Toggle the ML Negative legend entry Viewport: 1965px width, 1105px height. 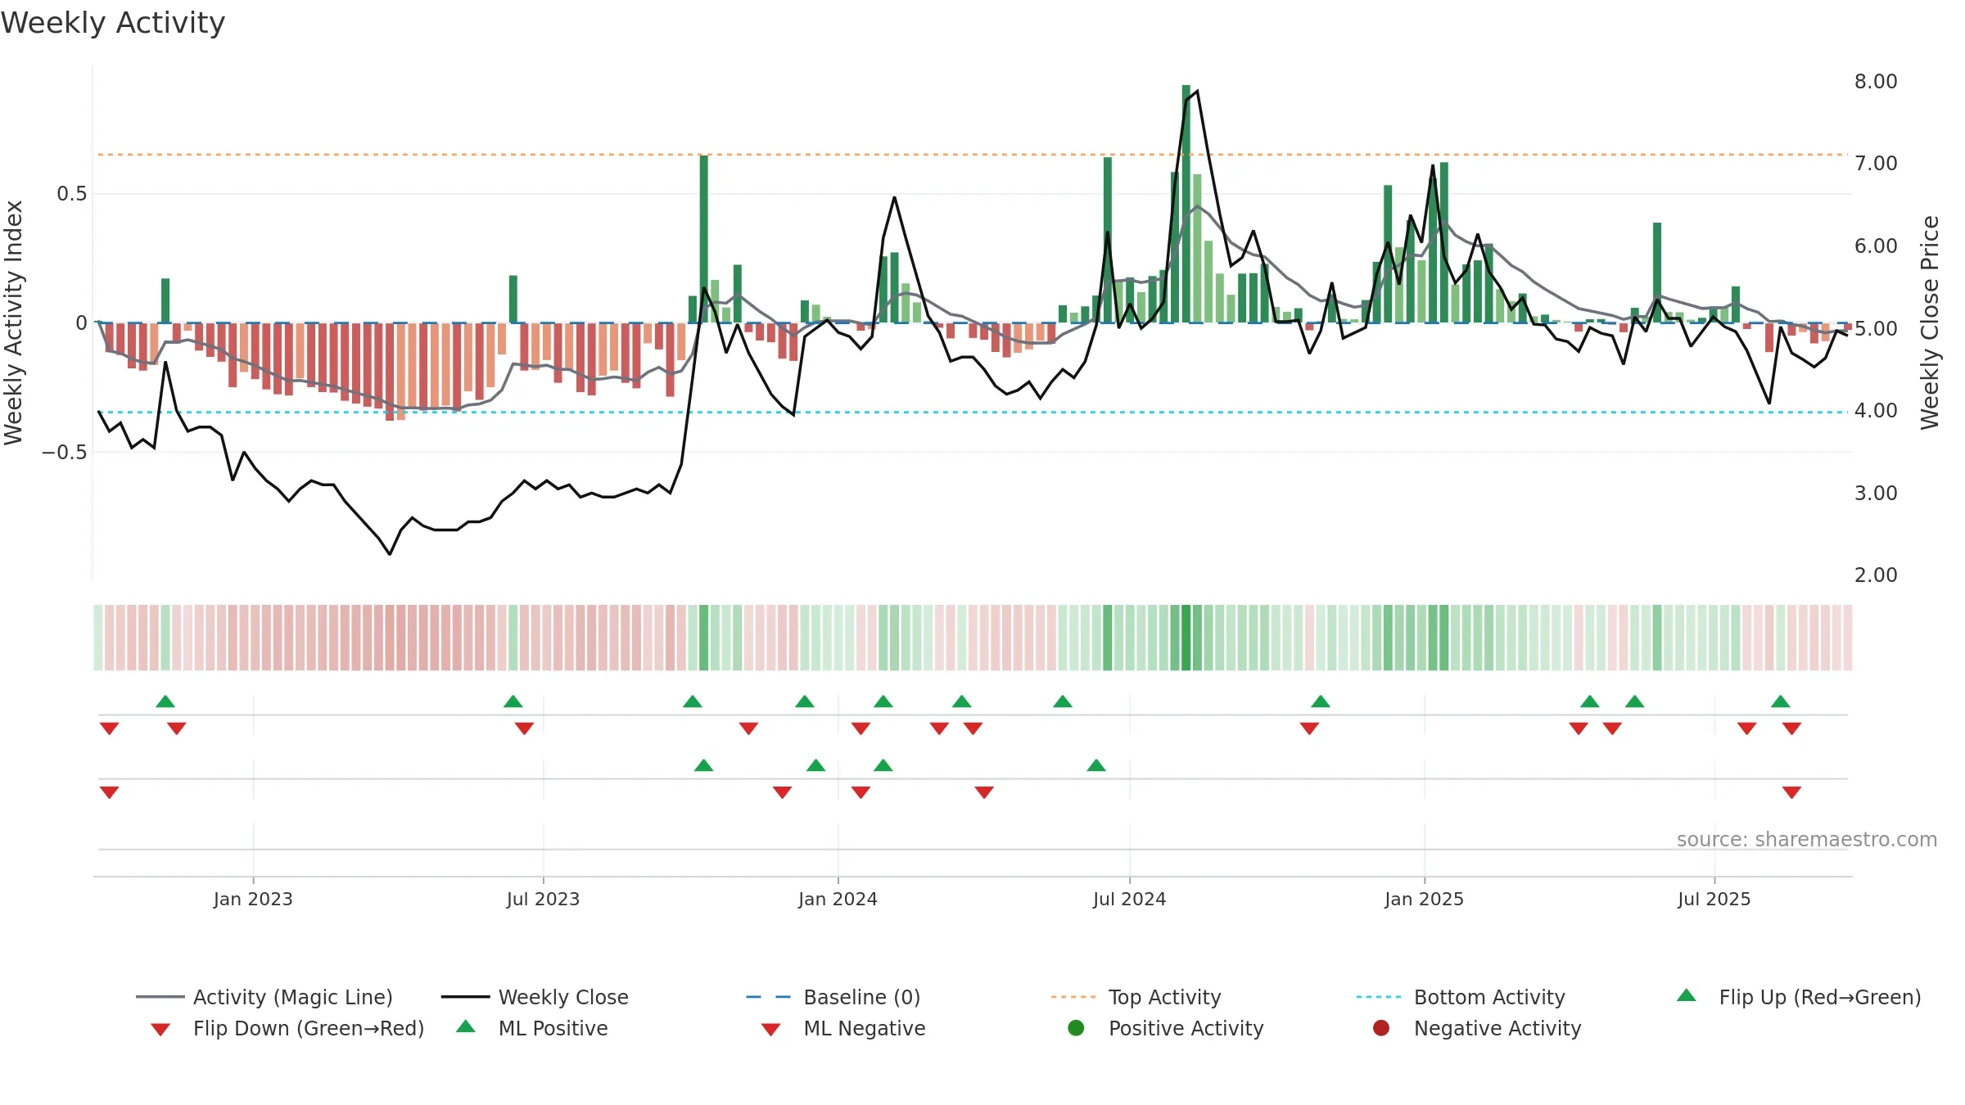pyautogui.click(x=843, y=1028)
